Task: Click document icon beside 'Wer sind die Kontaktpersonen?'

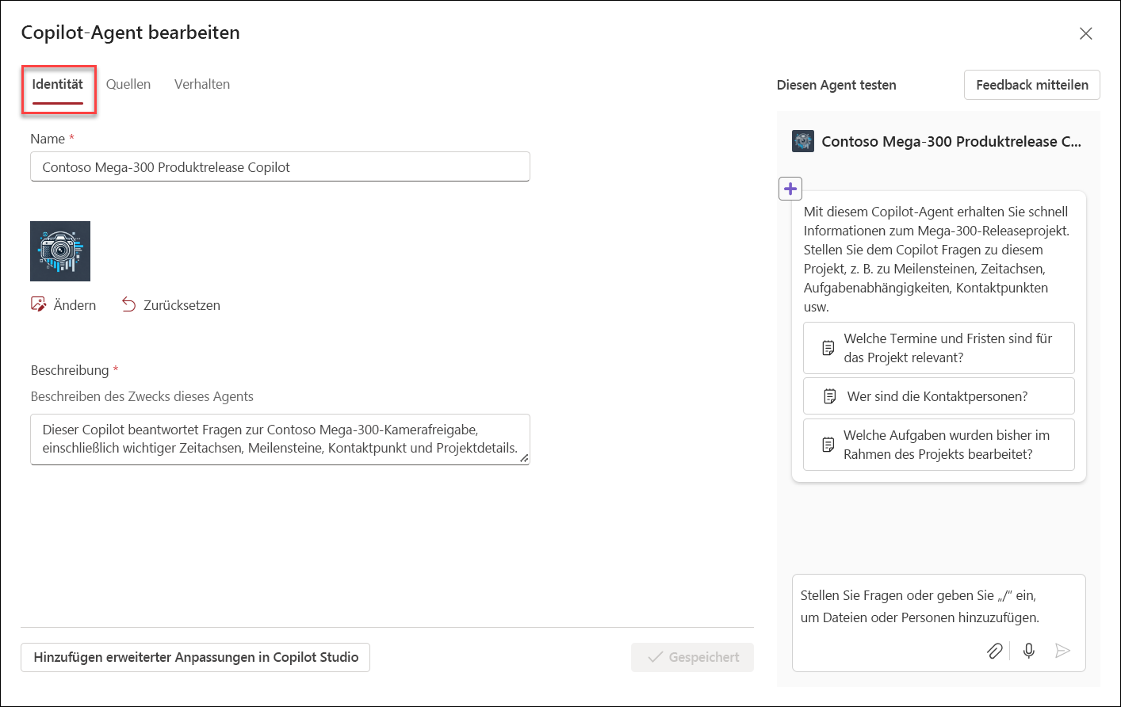Action: (829, 396)
